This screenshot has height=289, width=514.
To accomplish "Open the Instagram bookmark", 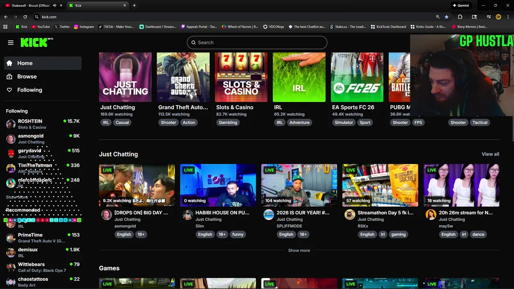I will coord(84,27).
